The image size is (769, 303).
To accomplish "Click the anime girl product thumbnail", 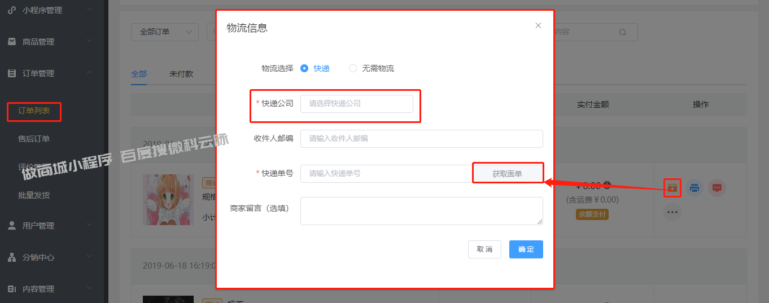I will tap(168, 200).
